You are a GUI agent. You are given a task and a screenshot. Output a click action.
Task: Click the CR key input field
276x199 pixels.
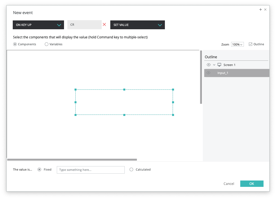pyautogui.click(x=85, y=25)
